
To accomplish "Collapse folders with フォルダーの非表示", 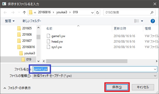I will coord(17,88).
